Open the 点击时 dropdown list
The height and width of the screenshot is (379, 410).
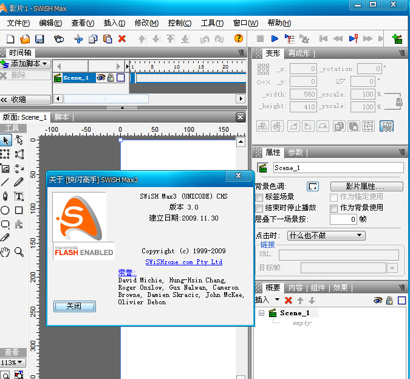(326, 235)
